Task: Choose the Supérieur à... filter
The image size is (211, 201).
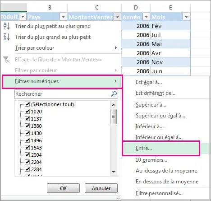Action: click(151, 105)
